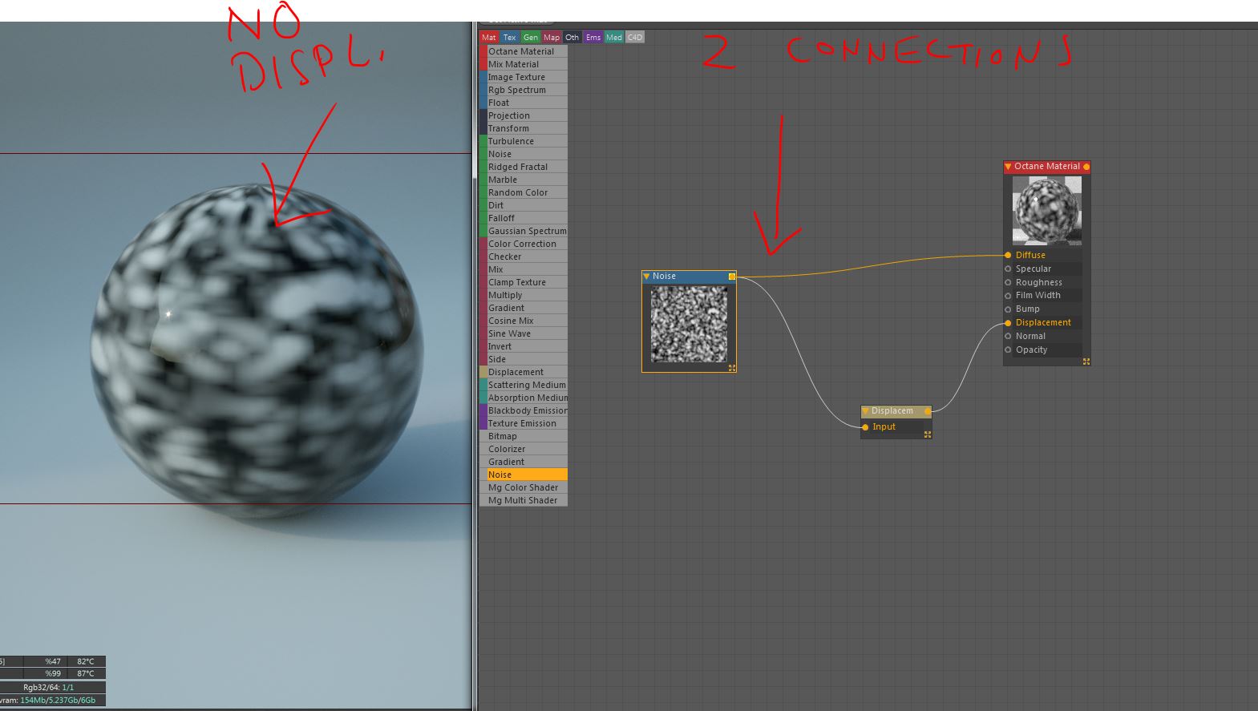This screenshot has width=1258, height=711.
Task: Add an Rgb Spectrum node from the list
Action: point(524,90)
